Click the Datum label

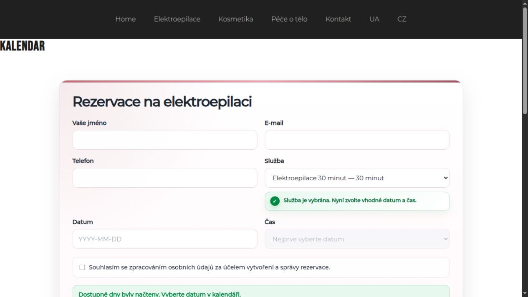pyautogui.click(x=83, y=222)
